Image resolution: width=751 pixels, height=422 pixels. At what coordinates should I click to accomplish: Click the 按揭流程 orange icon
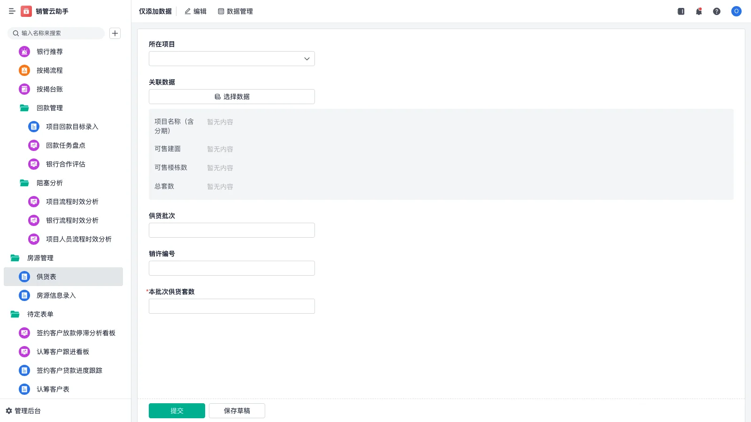point(24,70)
